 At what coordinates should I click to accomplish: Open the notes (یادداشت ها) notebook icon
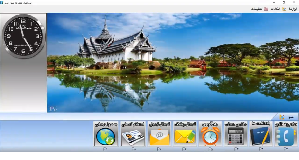pyautogui.click(x=261, y=136)
